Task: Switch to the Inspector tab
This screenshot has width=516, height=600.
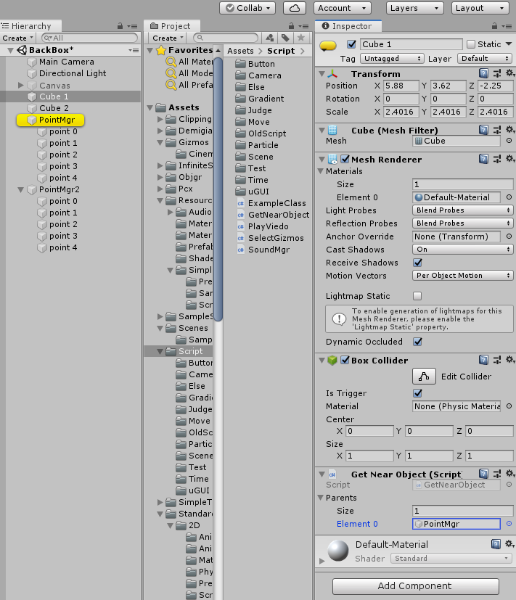Action: coord(348,26)
